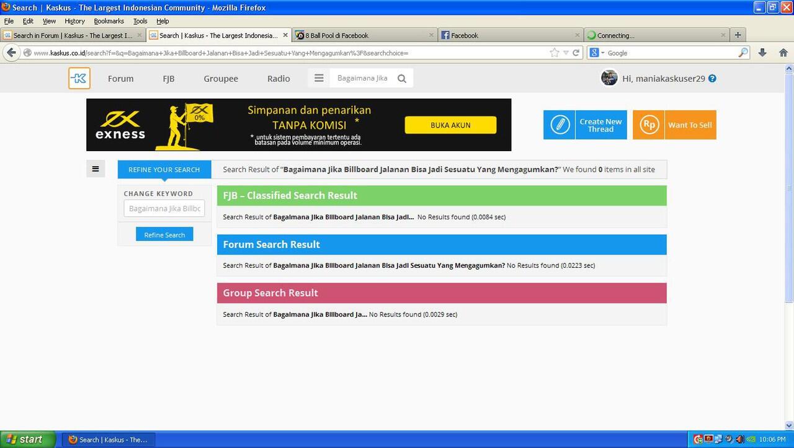Click the Kaskus logo icon
794x448 pixels.
[79, 78]
